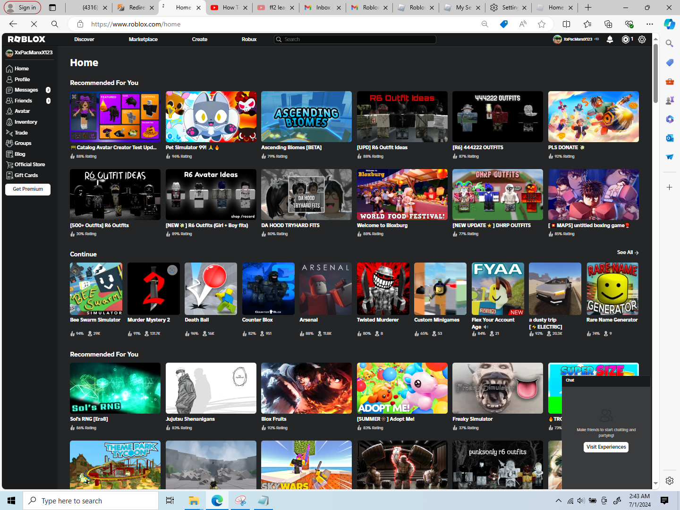This screenshot has width=680, height=510.
Task: Click the Windows taskbar search box
Action: click(91, 501)
